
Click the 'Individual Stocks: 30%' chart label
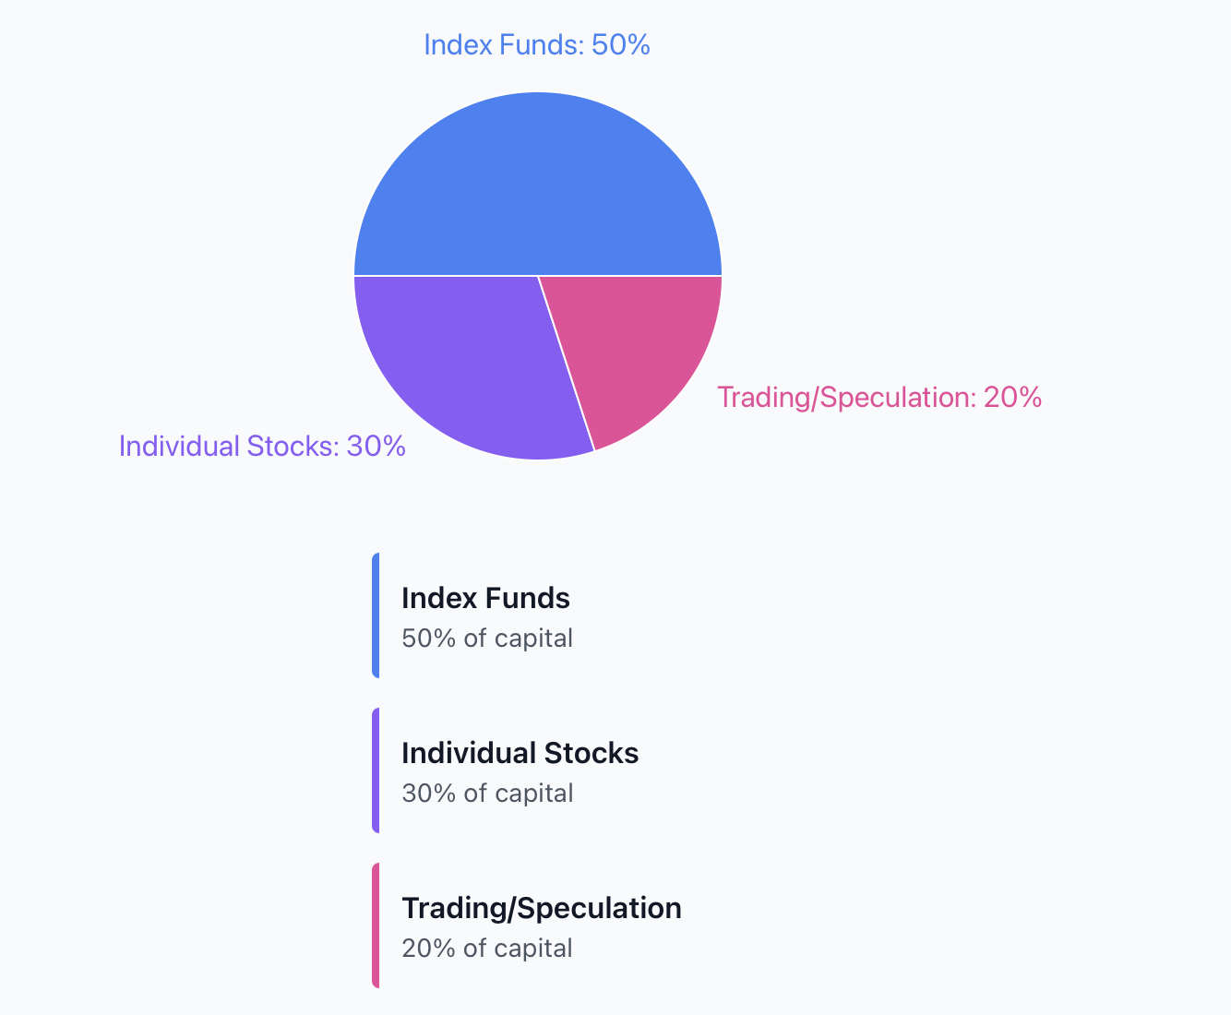point(262,446)
